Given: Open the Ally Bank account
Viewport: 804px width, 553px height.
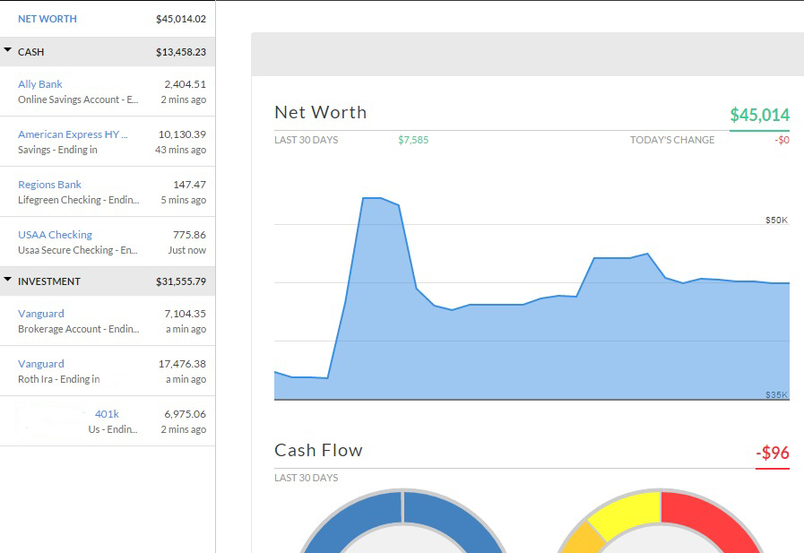Looking at the screenshot, I should pyautogui.click(x=40, y=84).
